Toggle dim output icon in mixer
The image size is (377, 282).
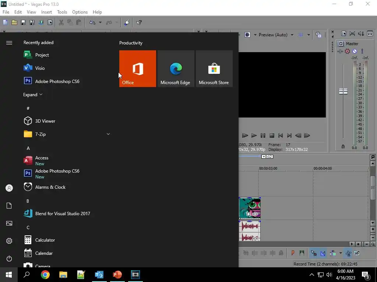coord(361,34)
